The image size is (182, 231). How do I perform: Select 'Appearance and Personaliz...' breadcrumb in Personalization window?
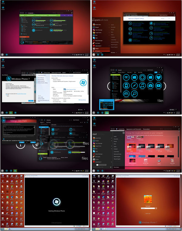click(x=134, y=129)
